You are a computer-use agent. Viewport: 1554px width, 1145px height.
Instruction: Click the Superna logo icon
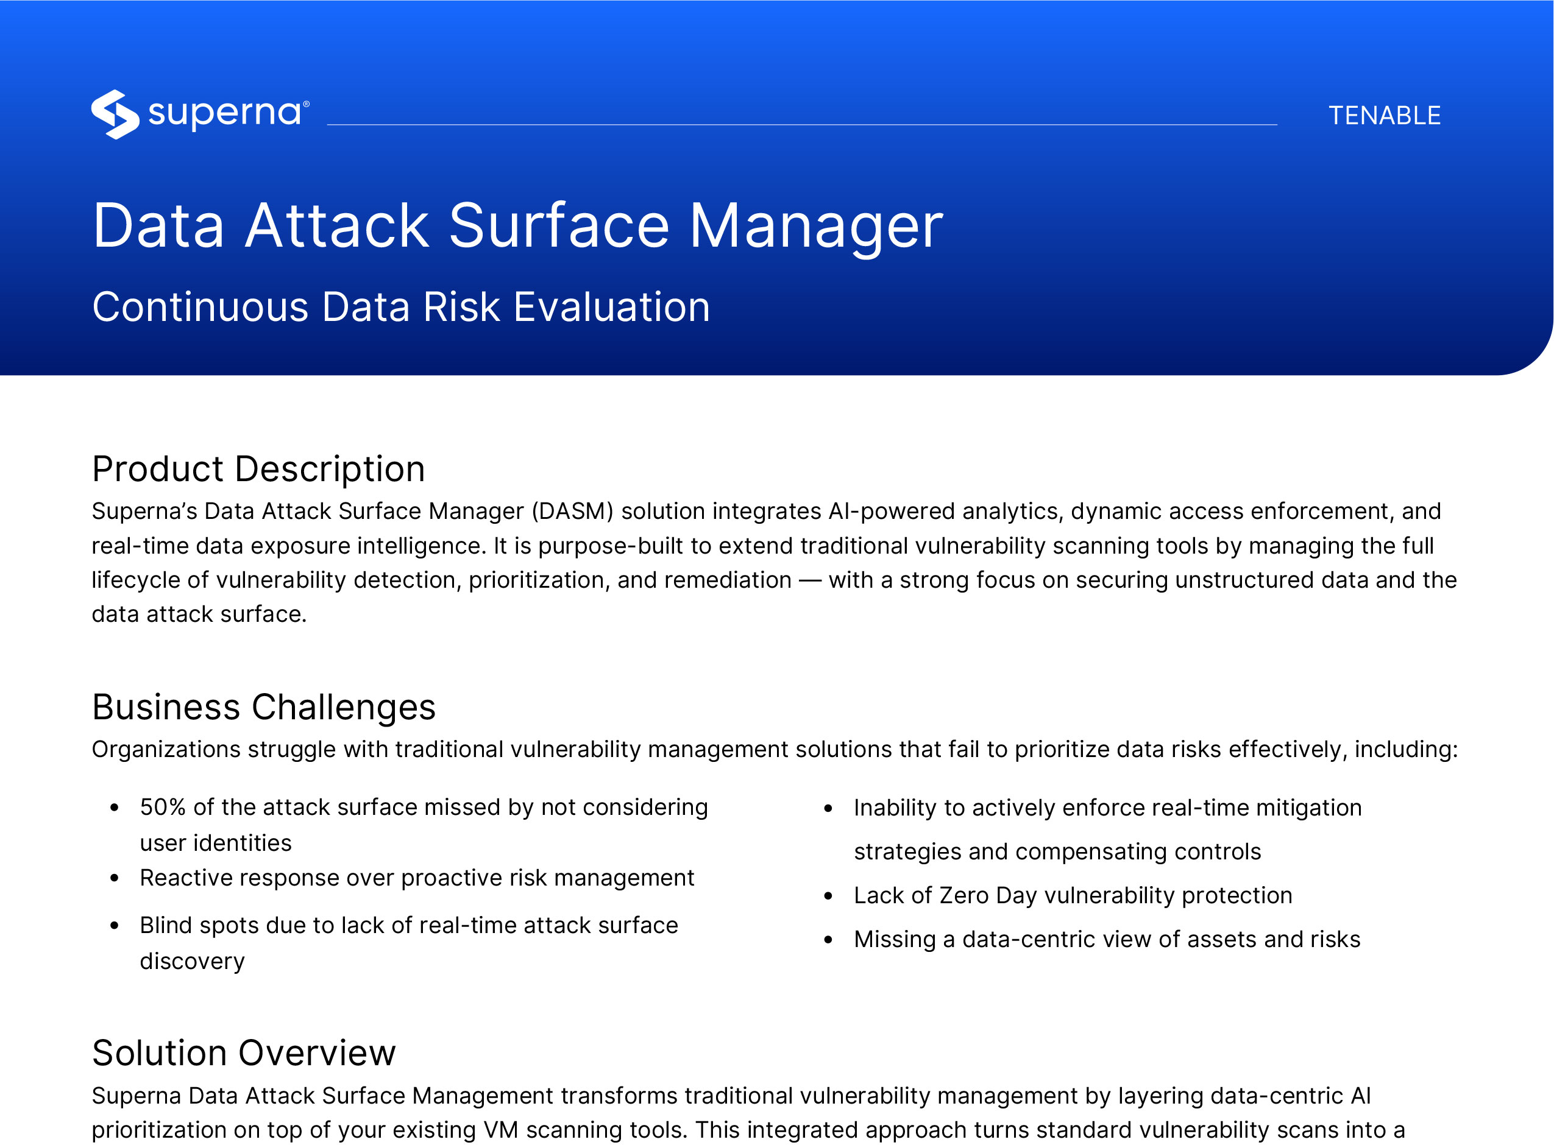pyautogui.click(x=115, y=114)
